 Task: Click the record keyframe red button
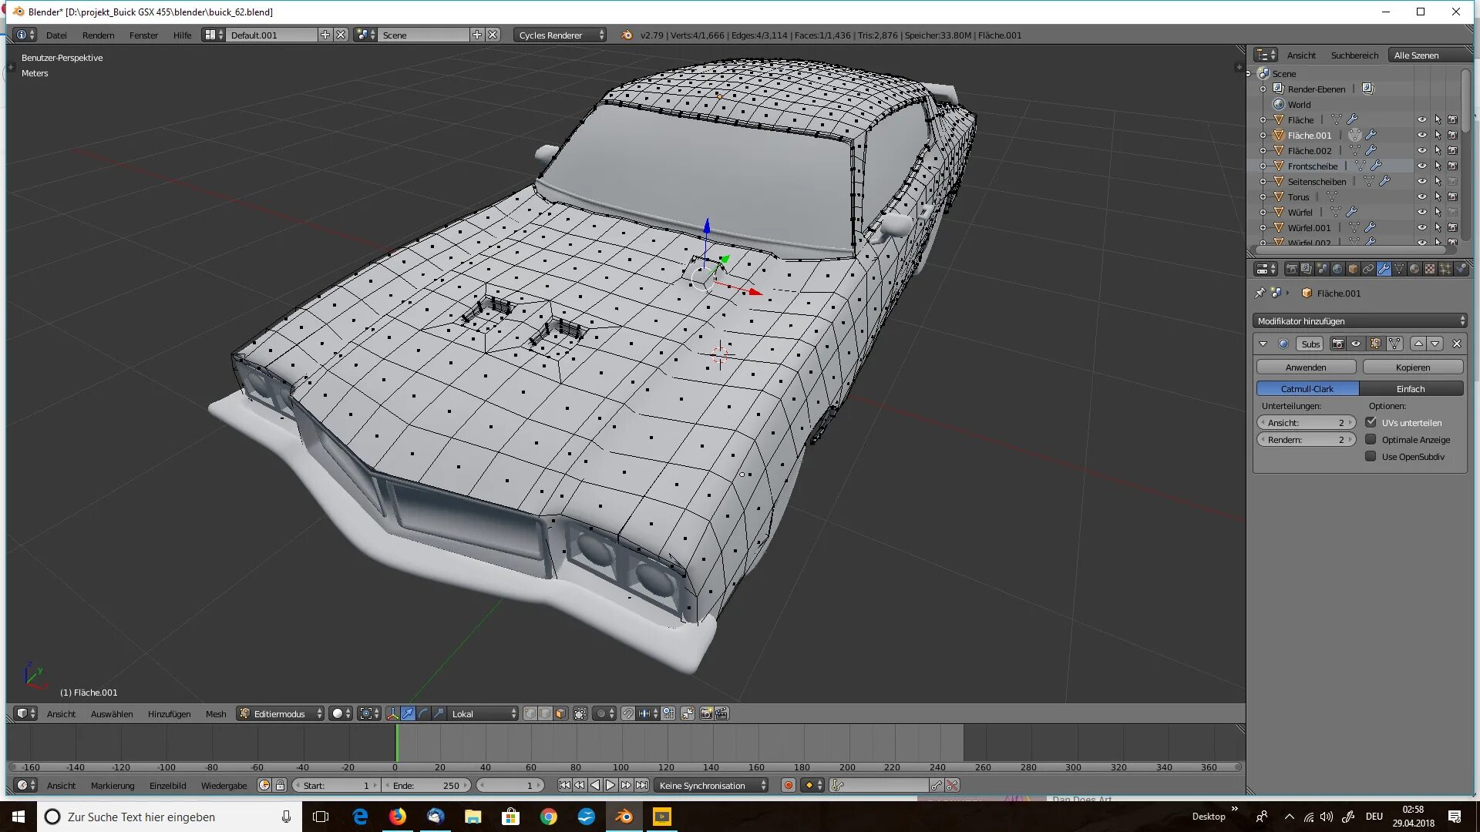tap(788, 785)
